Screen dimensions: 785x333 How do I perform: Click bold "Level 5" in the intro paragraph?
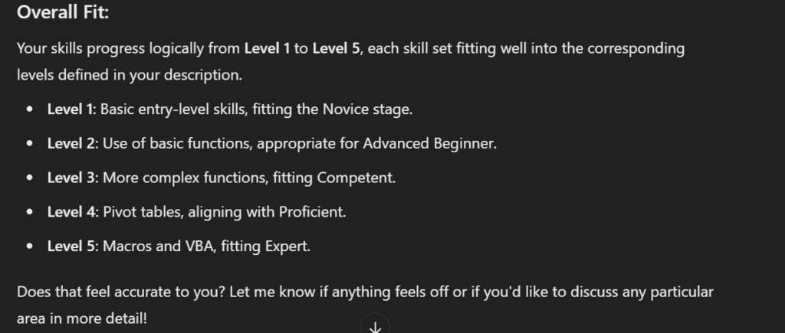point(336,49)
